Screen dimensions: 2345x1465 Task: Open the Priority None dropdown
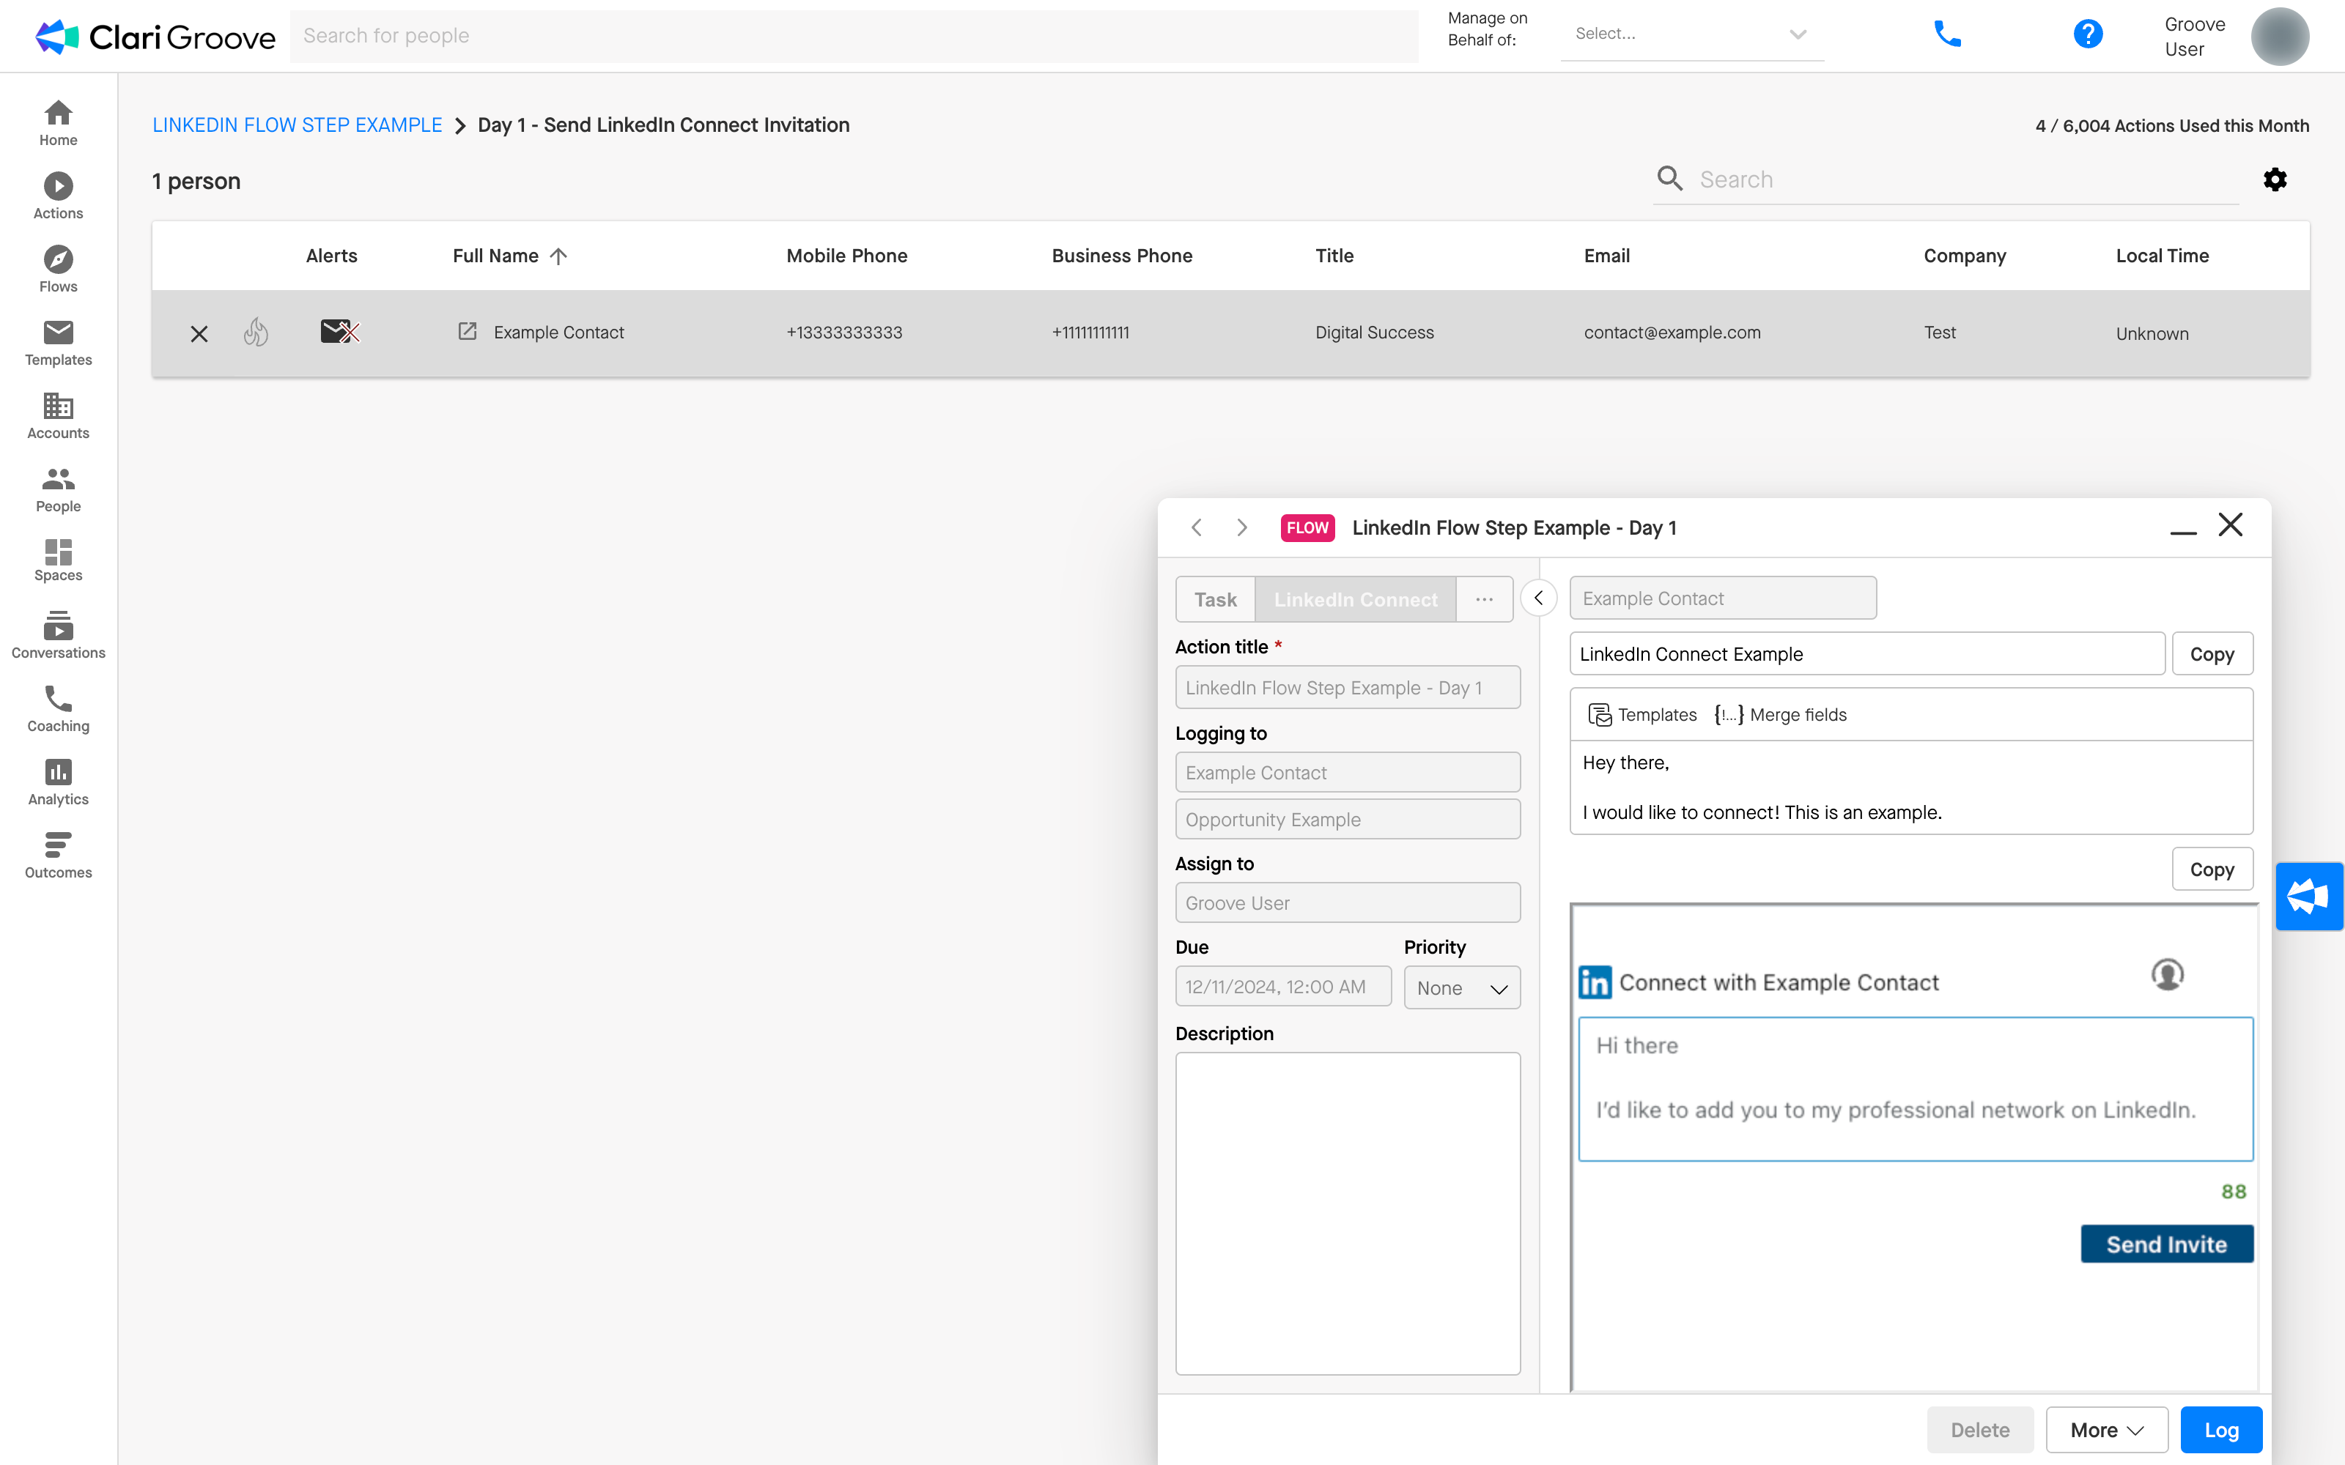(1461, 988)
